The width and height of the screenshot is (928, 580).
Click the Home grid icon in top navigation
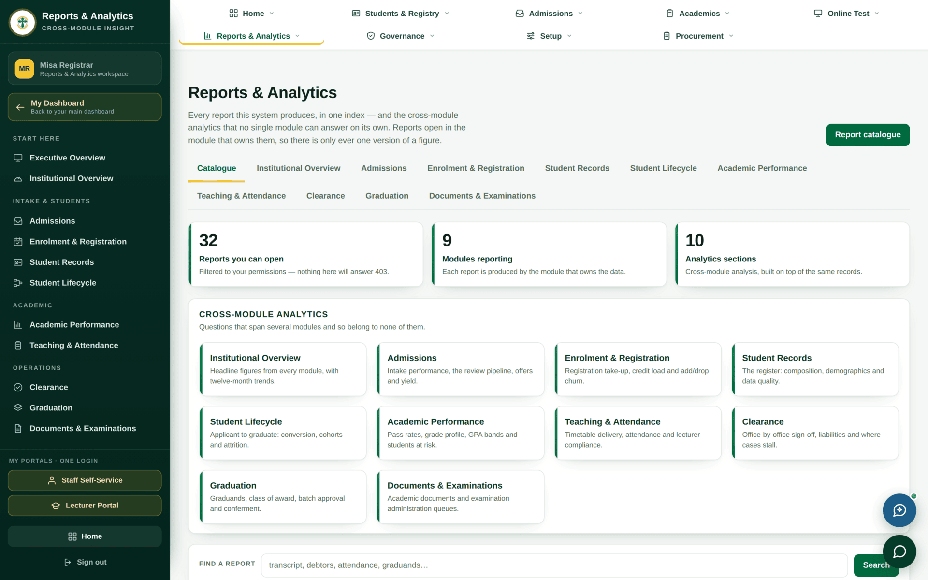[x=233, y=14]
